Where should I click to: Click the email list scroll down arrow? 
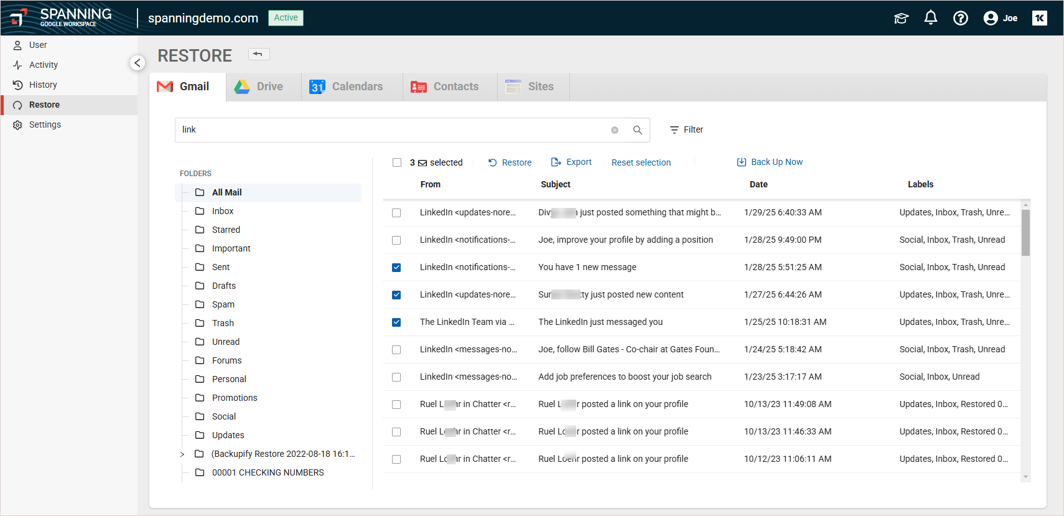(x=1025, y=477)
